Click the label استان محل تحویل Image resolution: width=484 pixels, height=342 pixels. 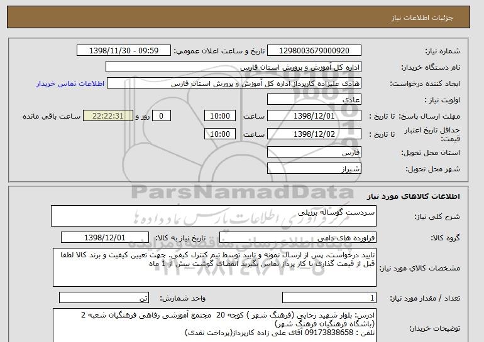pyautogui.click(x=431, y=152)
